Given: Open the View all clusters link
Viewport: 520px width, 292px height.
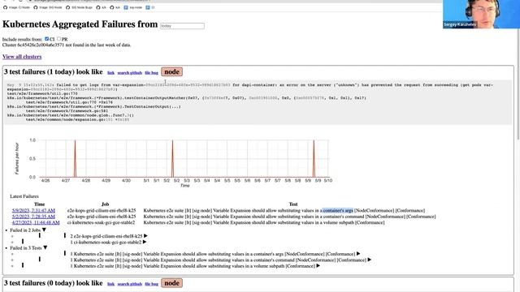Looking at the screenshot, I should (22, 57).
